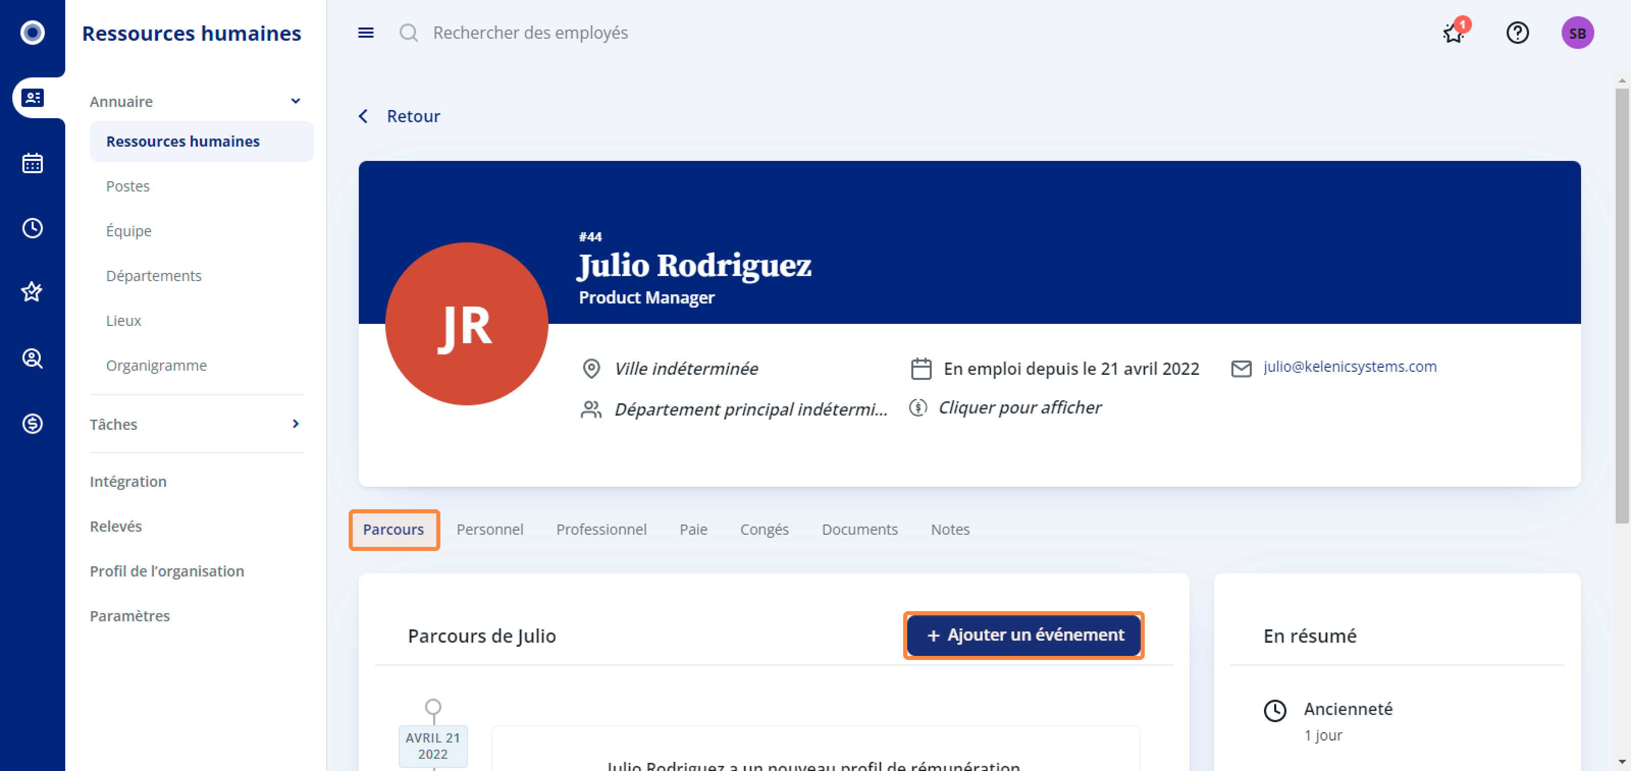Open Paramètres in the sidebar

tap(130, 617)
